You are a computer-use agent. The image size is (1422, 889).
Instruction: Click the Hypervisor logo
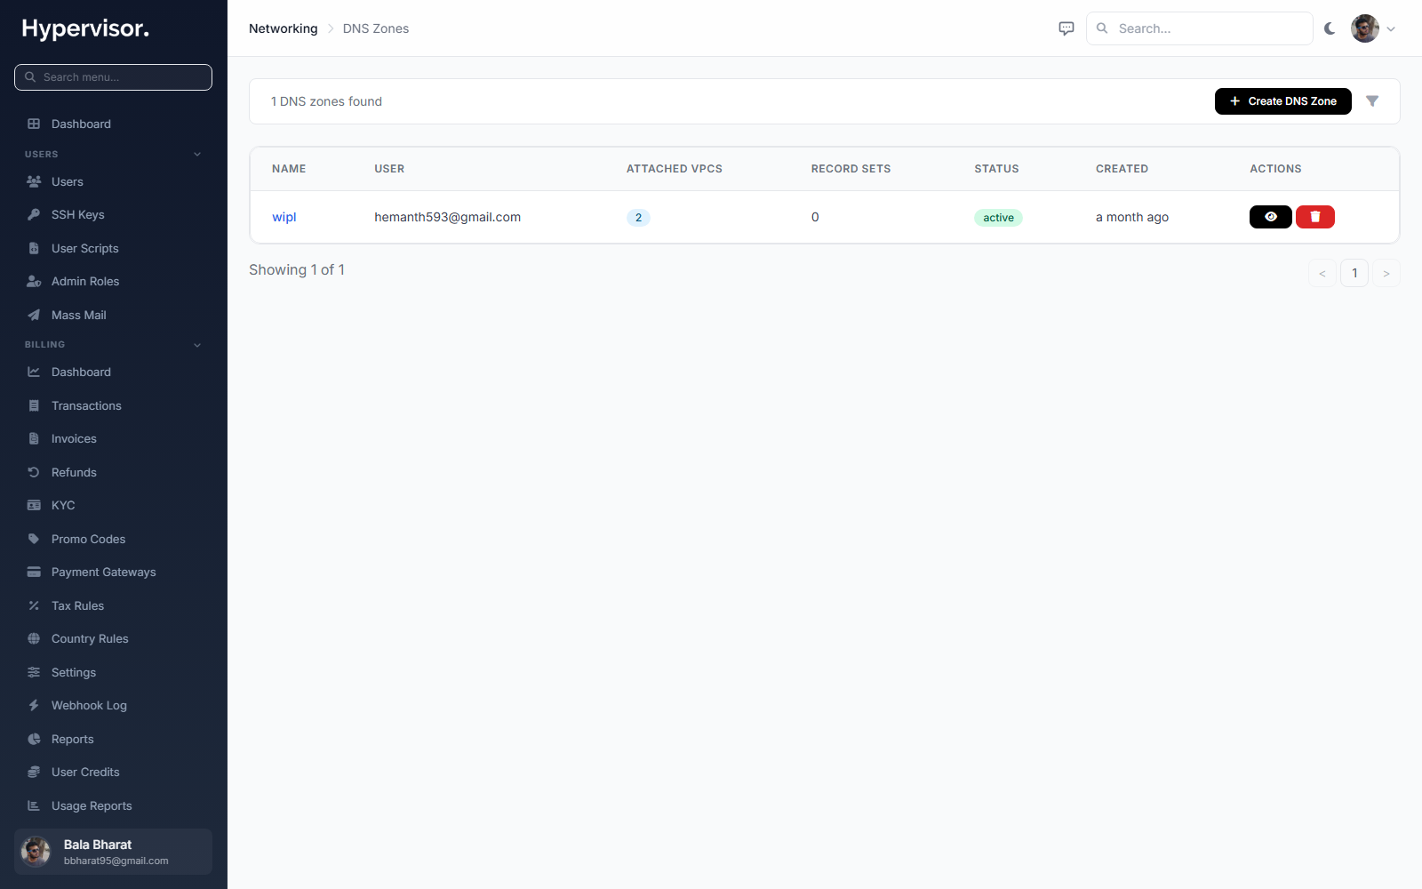(85, 28)
